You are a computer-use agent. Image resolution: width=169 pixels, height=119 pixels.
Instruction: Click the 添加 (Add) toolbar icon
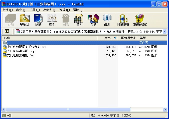tap(11, 20)
